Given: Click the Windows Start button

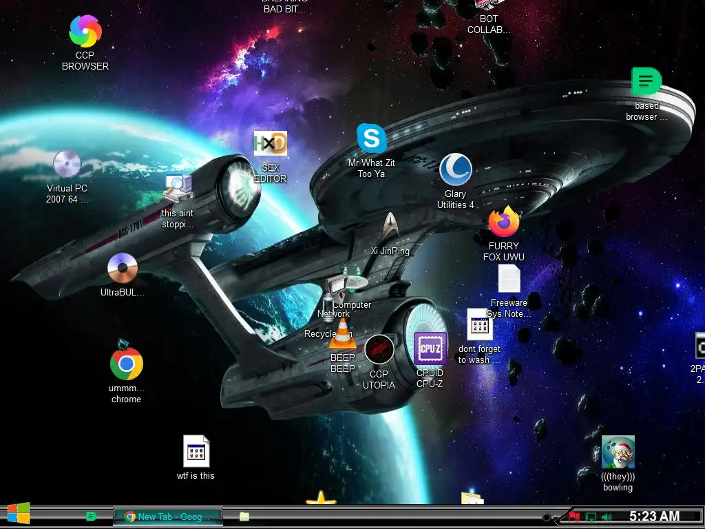Looking at the screenshot, I should click(19, 513).
